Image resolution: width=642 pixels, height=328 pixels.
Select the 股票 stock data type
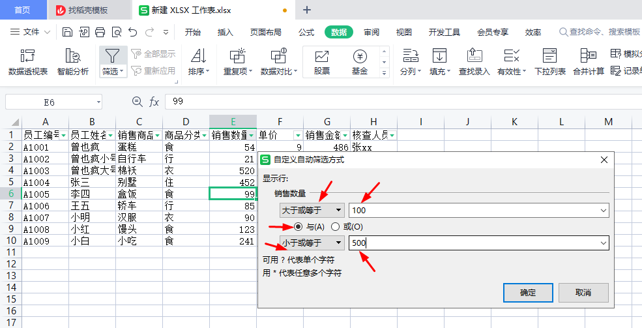pyautogui.click(x=322, y=62)
